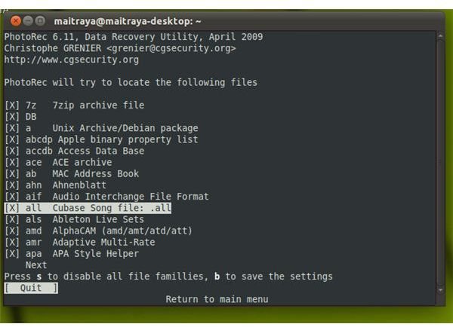The image size is (453, 327).
Task: Toggle the apa APA Style Helper checkbox
Action: pyautogui.click(x=12, y=254)
